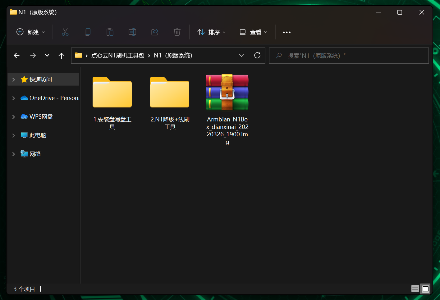Click breadcrumb chevron after 点心云N1刷机工具包

(x=149, y=56)
